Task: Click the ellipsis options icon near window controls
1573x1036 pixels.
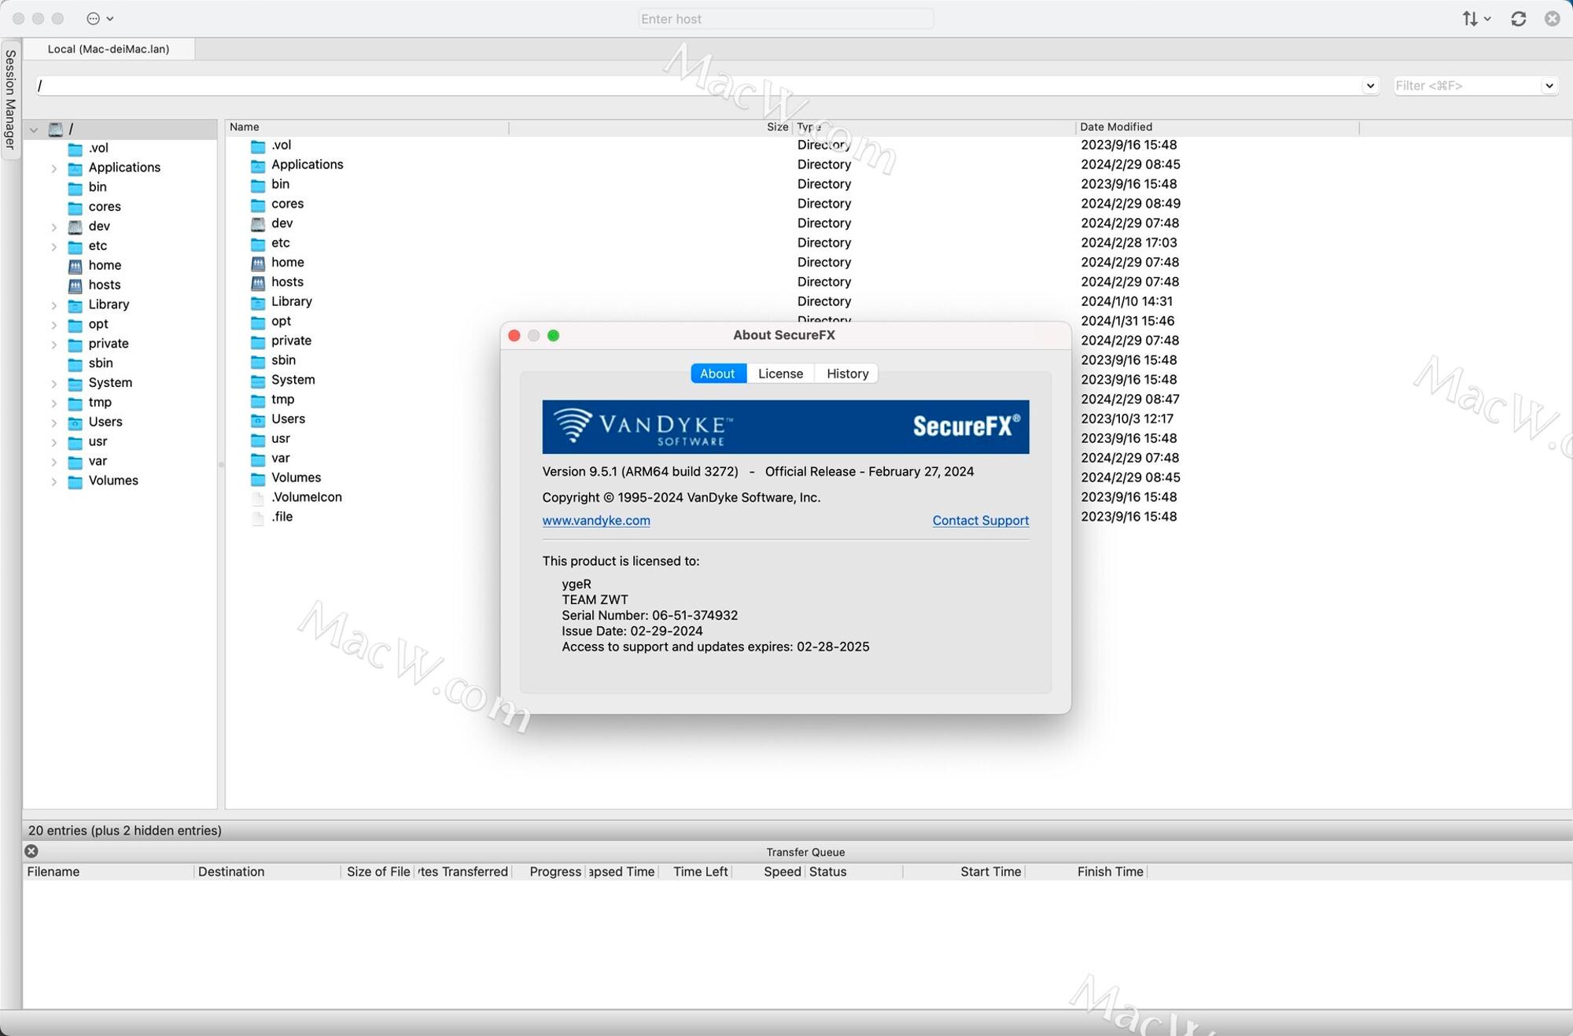Action: (x=94, y=18)
